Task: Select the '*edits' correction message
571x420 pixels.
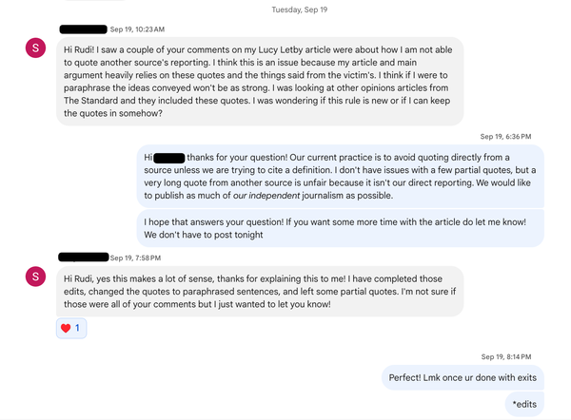Action: tap(523, 404)
